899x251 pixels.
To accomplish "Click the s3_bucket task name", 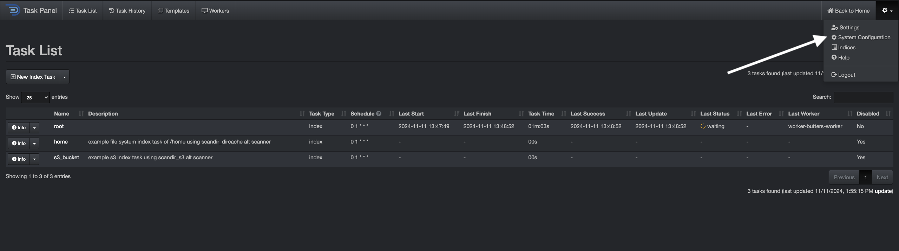I will pos(66,158).
